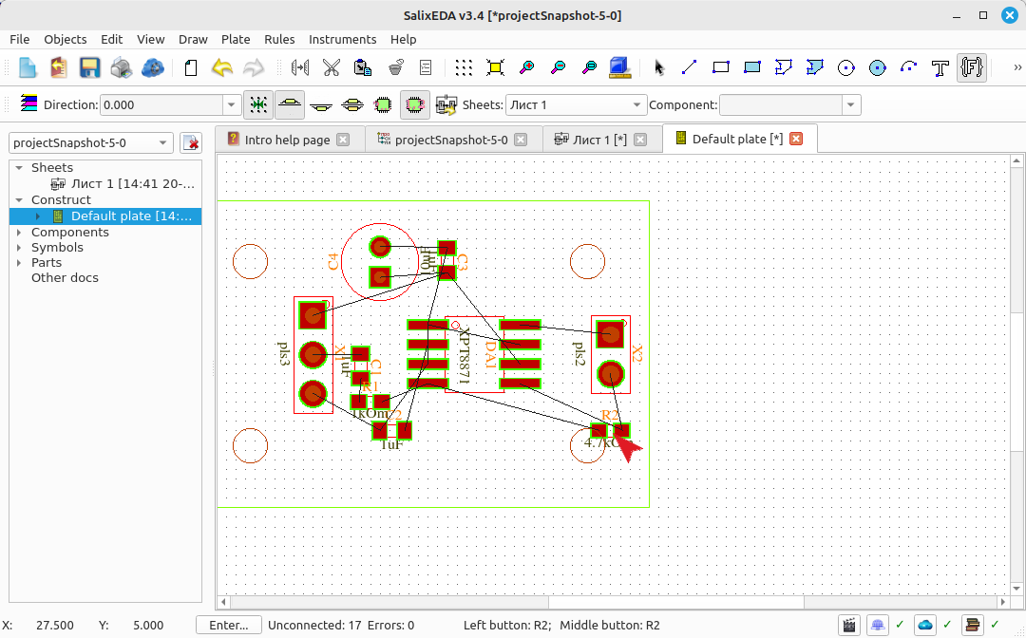This screenshot has height=638, width=1026.
Task: Zoom out with the minus magnifier
Action: click(559, 67)
